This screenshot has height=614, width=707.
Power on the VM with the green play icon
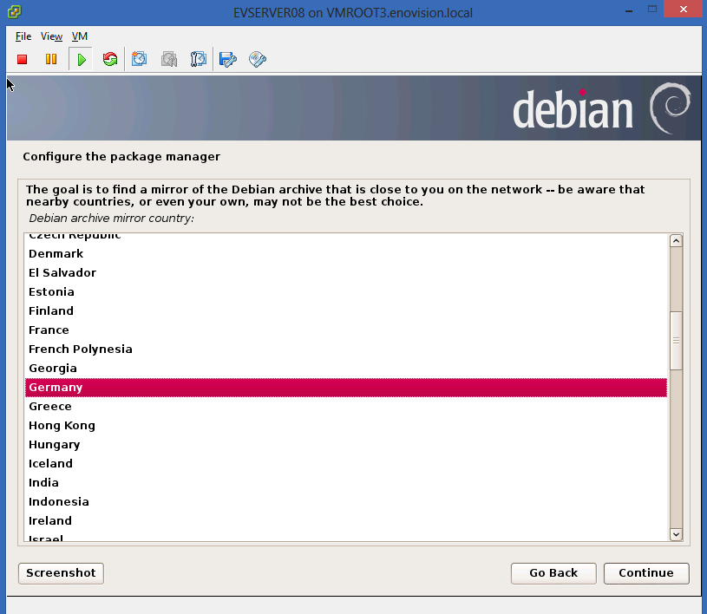[x=82, y=60]
